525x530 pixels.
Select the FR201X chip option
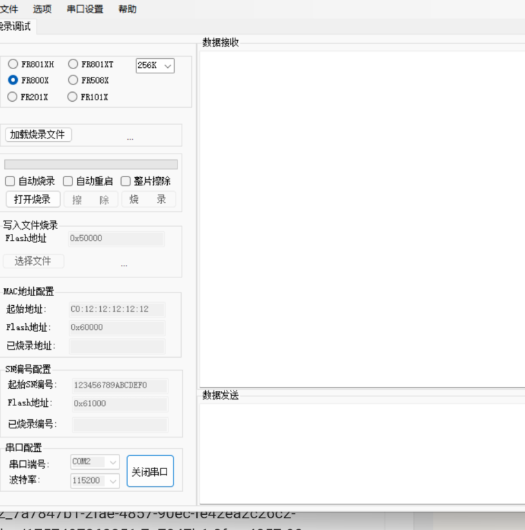point(12,97)
